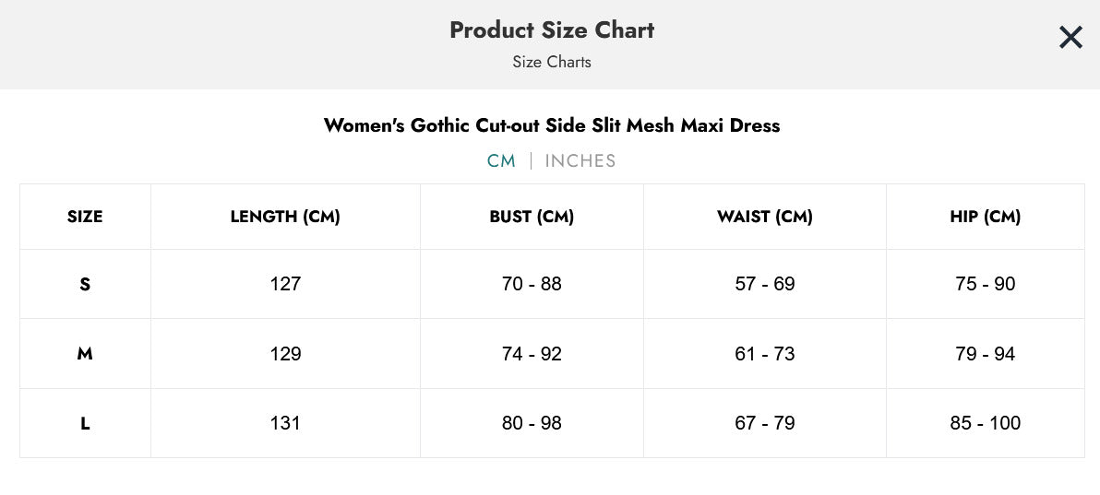Switch measurements to INCHES

tap(580, 161)
